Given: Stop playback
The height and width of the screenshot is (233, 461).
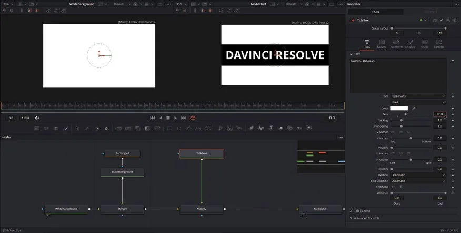Looking at the screenshot, I should coord(168,118).
